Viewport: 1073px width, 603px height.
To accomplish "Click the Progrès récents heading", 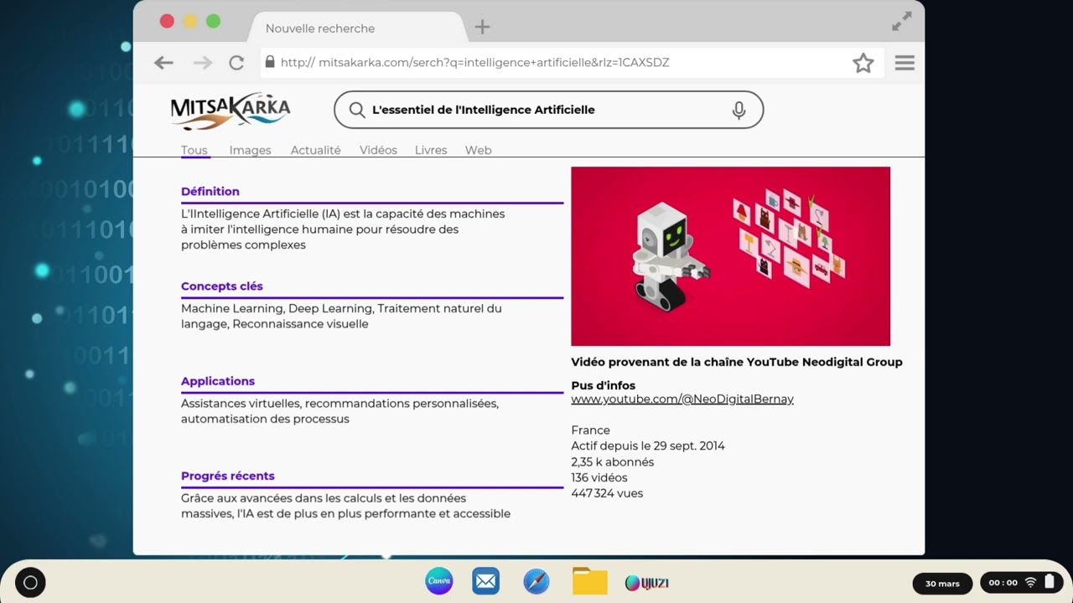I will (228, 476).
